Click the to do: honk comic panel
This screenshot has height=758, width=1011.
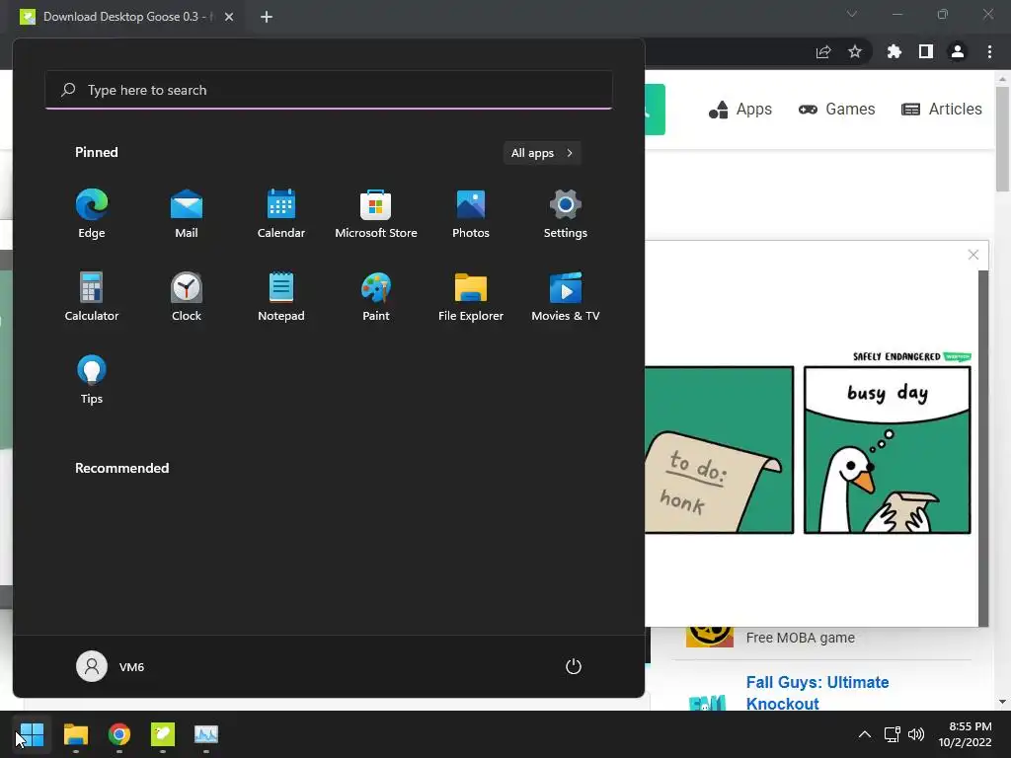click(x=719, y=450)
